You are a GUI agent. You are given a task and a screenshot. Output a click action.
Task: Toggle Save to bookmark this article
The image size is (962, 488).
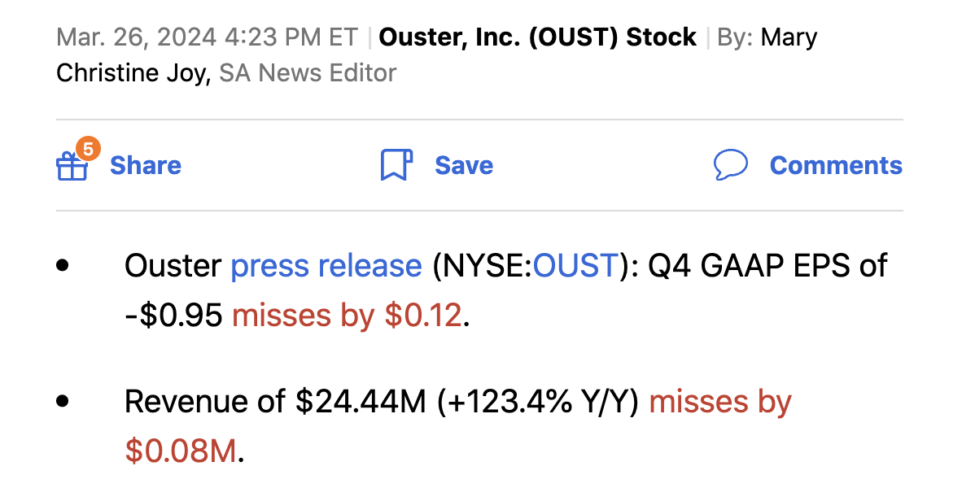(463, 164)
